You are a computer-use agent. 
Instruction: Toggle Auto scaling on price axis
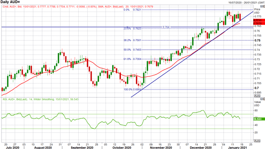(257, 96)
